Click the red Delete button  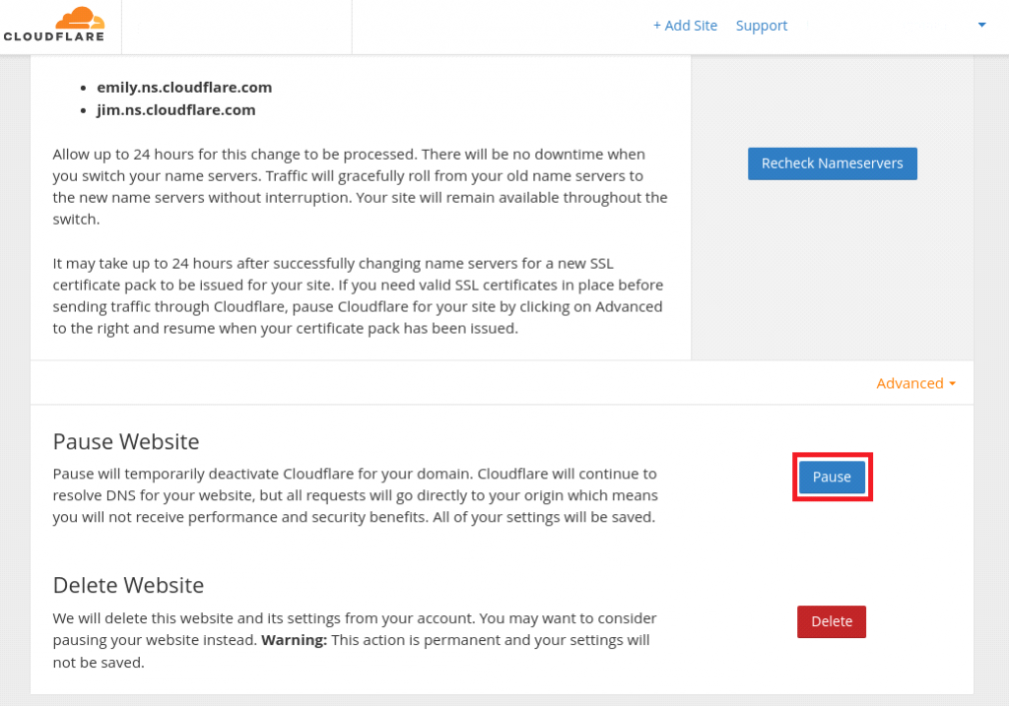tap(832, 621)
